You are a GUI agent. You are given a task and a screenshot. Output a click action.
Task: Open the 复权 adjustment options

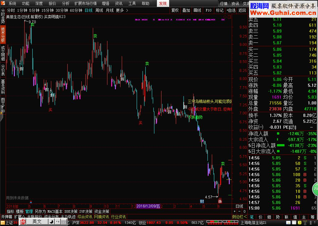[175, 10]
